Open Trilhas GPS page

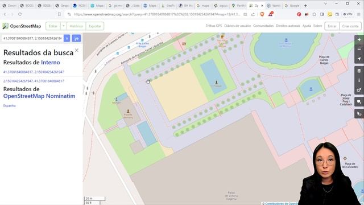point(214,26)
